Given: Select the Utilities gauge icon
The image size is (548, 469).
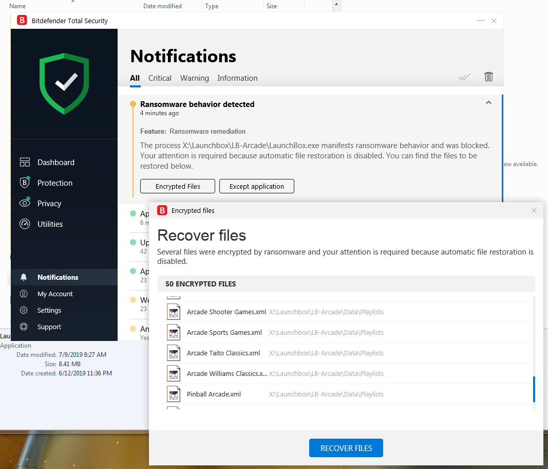Looking at the screenshot, I should click(25, 224).
